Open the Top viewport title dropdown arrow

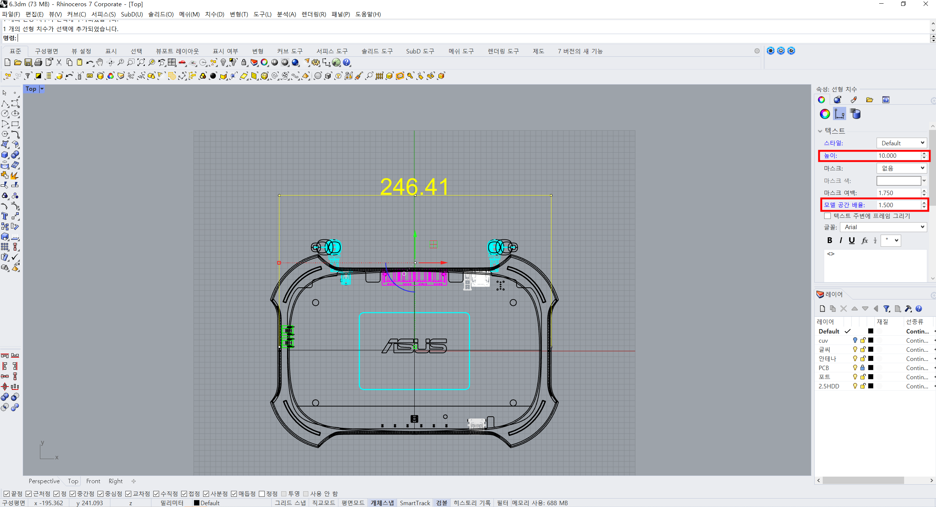click(42, 89)
